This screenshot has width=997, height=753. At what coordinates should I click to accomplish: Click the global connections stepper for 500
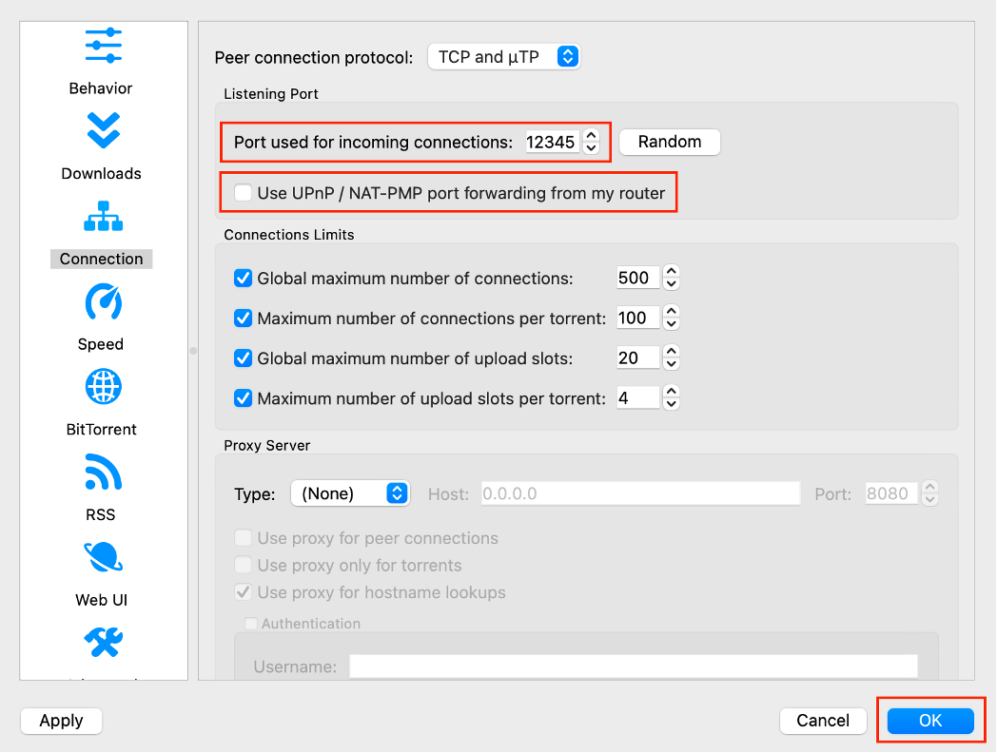(x=672, y=277)
